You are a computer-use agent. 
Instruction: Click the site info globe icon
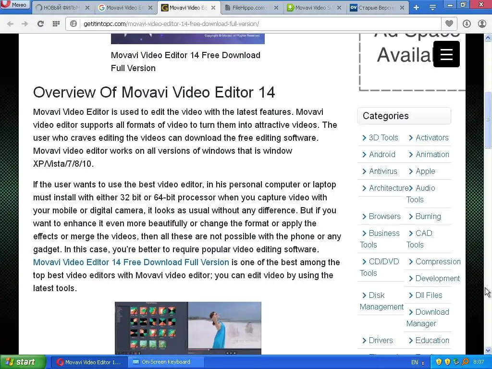(x=74, y=24)
